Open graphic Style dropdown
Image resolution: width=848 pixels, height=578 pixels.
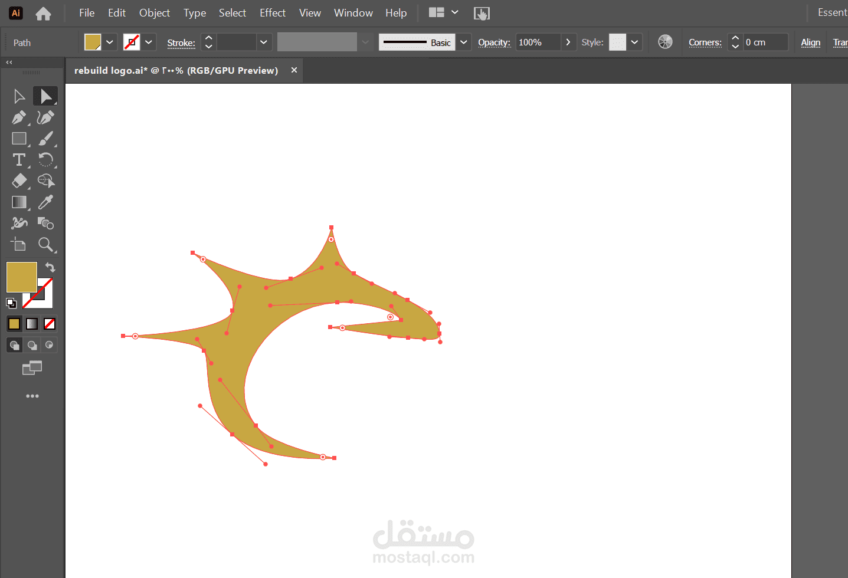tap(634, 42)
